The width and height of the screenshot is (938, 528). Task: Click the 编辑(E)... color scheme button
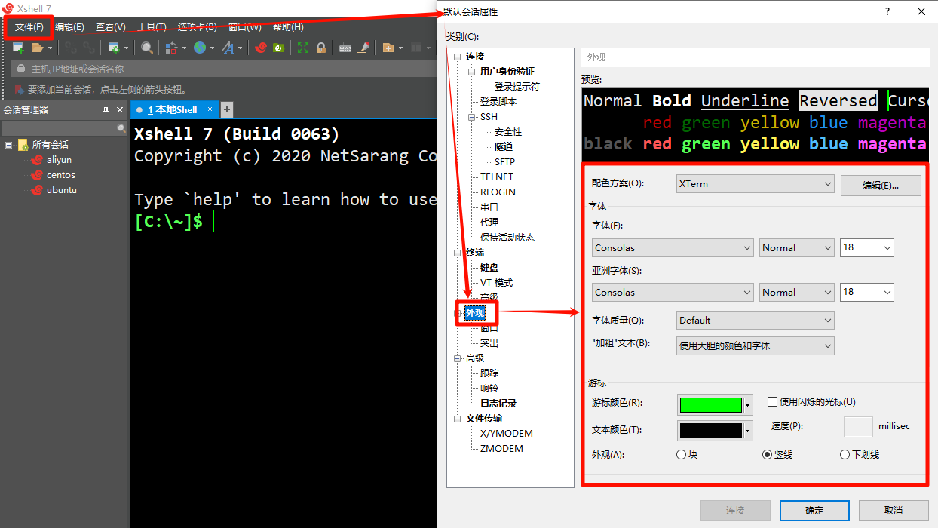(881, 185)
